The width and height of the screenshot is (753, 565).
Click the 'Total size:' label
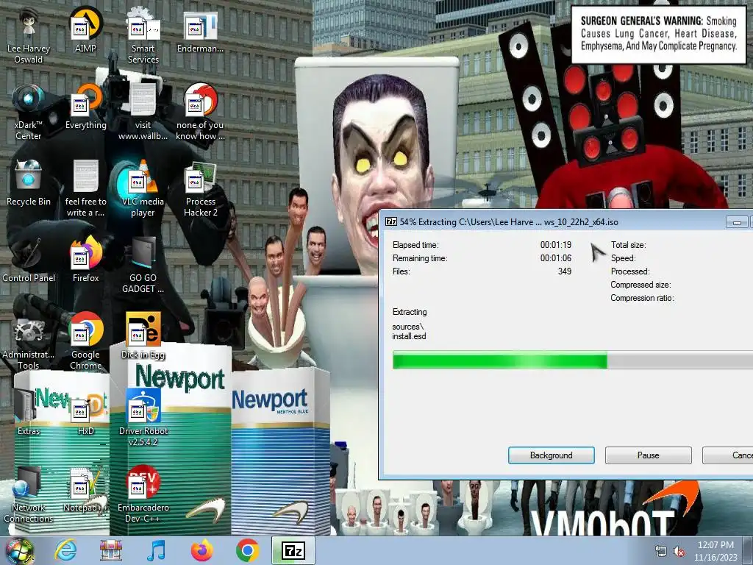pos(628,245)
